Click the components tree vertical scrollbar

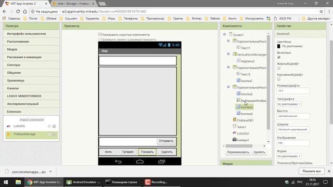click(x=268, y=83)
